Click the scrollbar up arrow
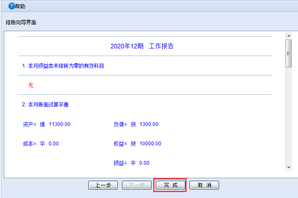 tap(289, 36)
